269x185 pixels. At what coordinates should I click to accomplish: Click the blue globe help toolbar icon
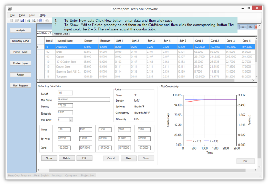click(41, 21)
